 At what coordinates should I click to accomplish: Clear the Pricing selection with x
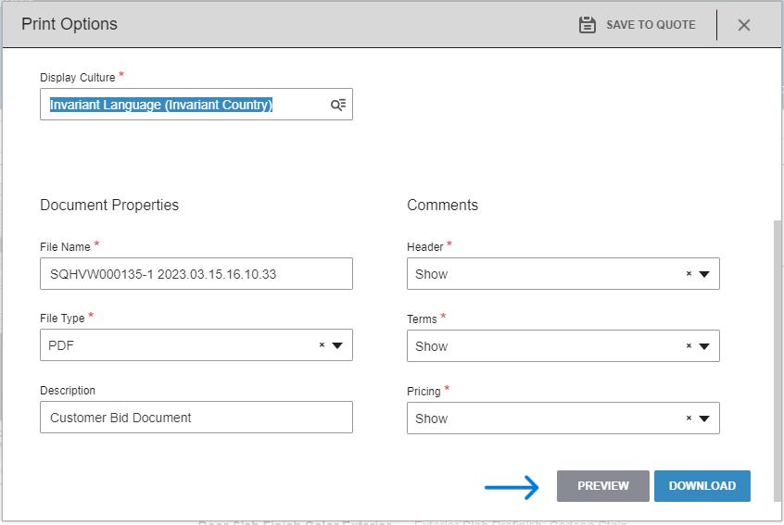[x=689, y=419]
